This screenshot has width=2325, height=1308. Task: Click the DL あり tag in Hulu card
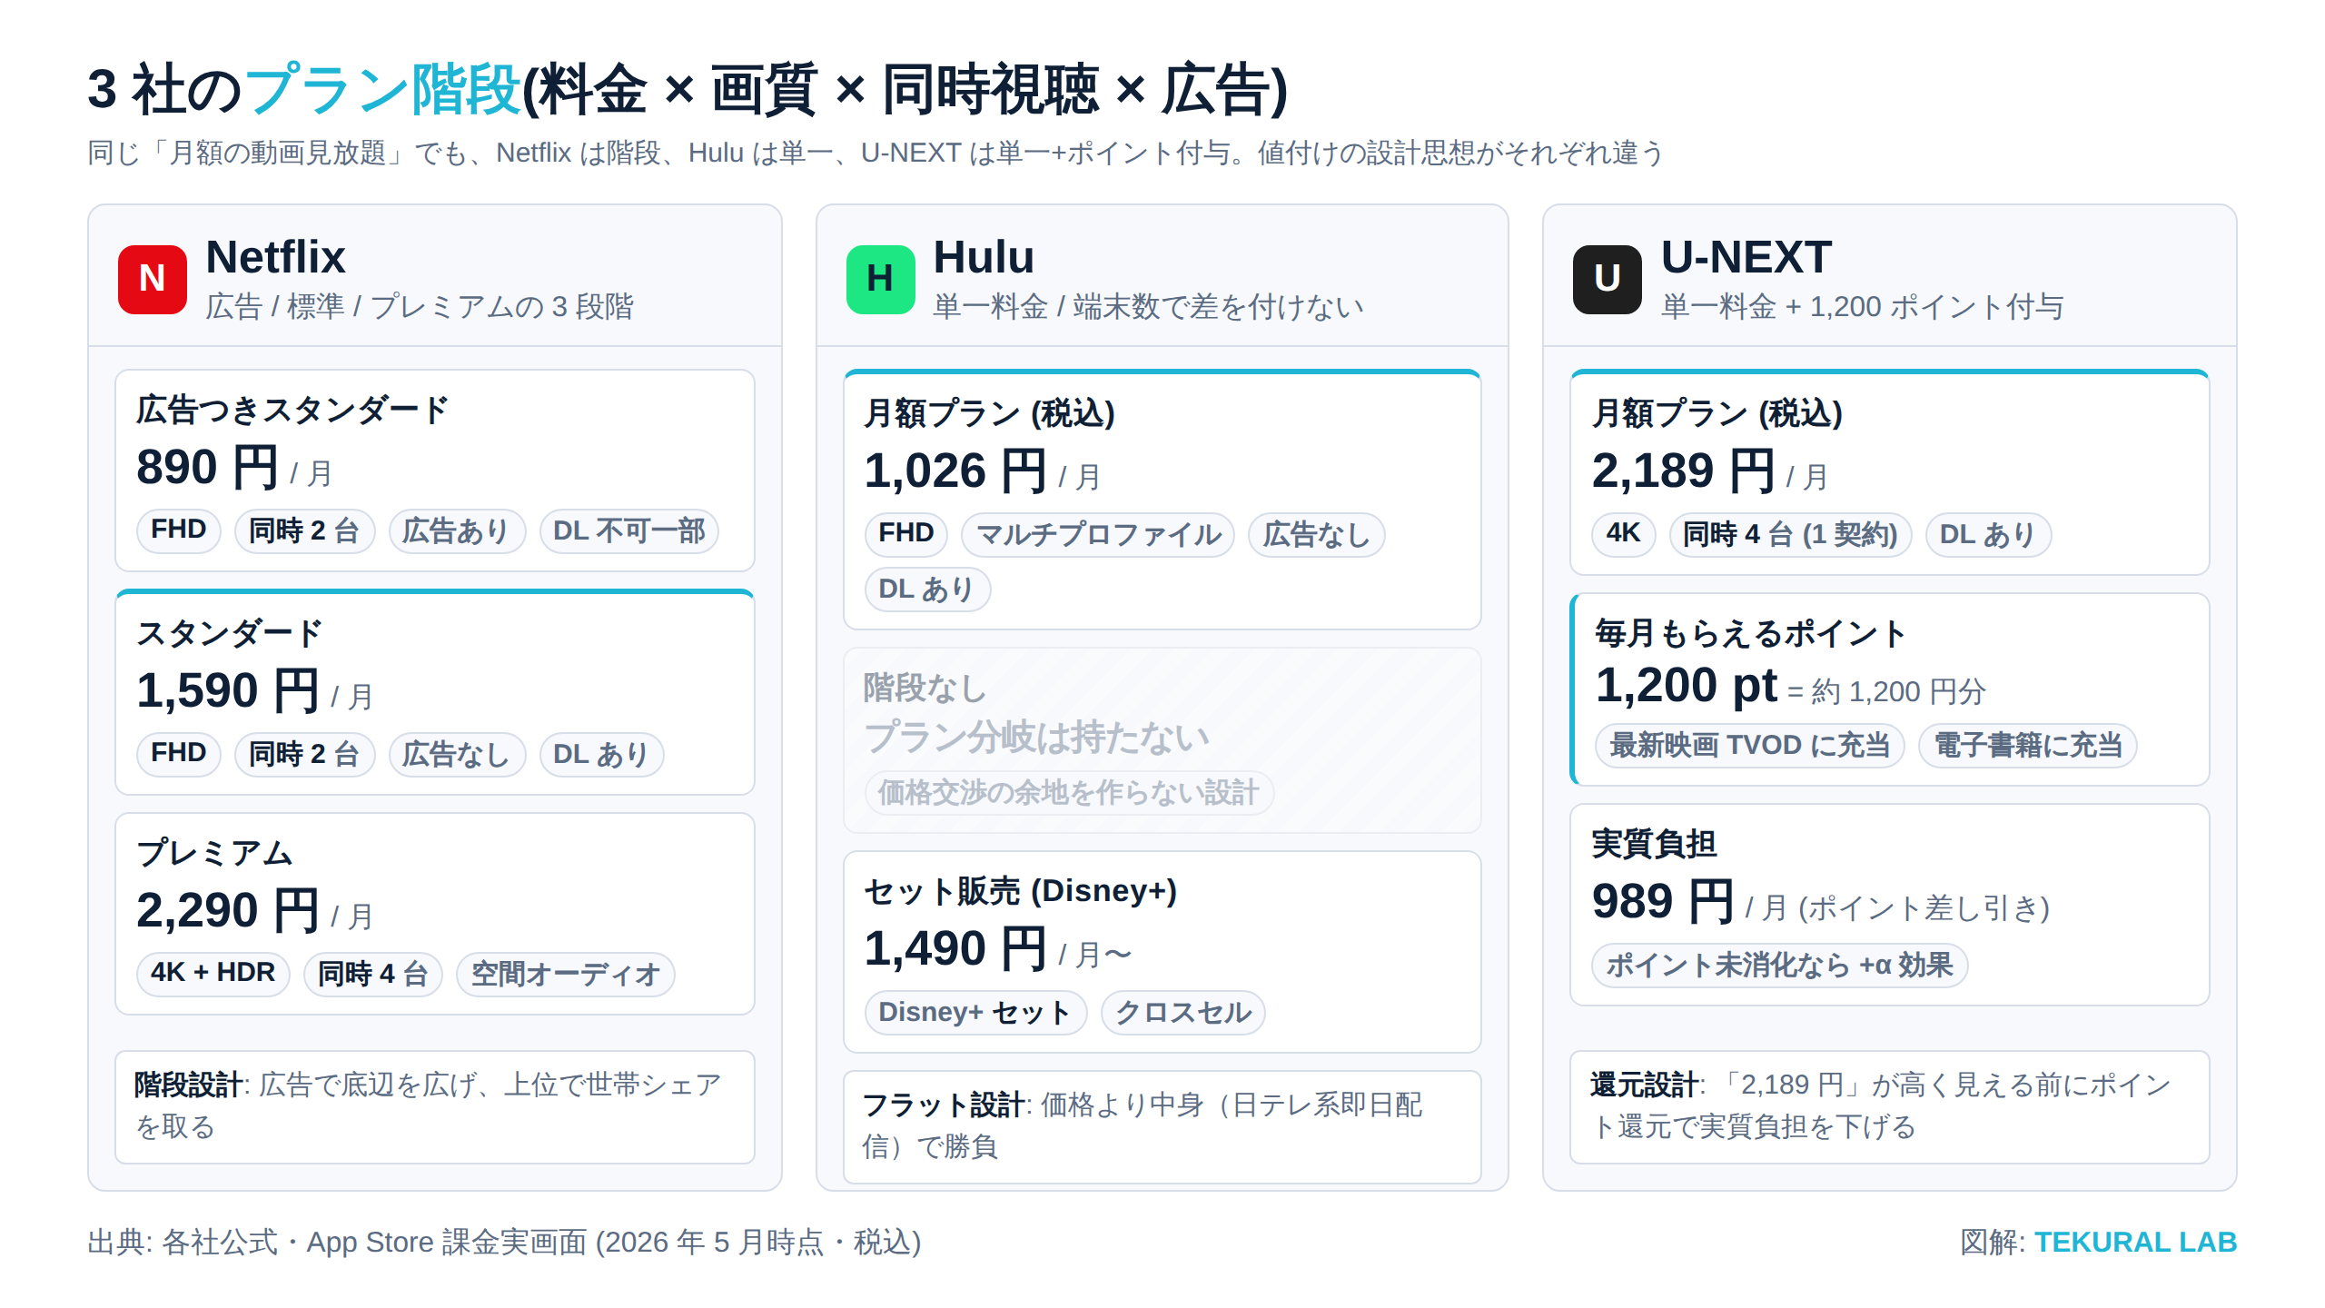click(x=926, y=589)
